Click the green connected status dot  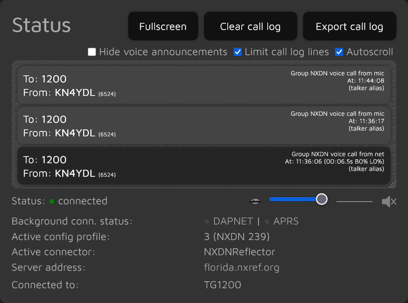coord(52,201)
